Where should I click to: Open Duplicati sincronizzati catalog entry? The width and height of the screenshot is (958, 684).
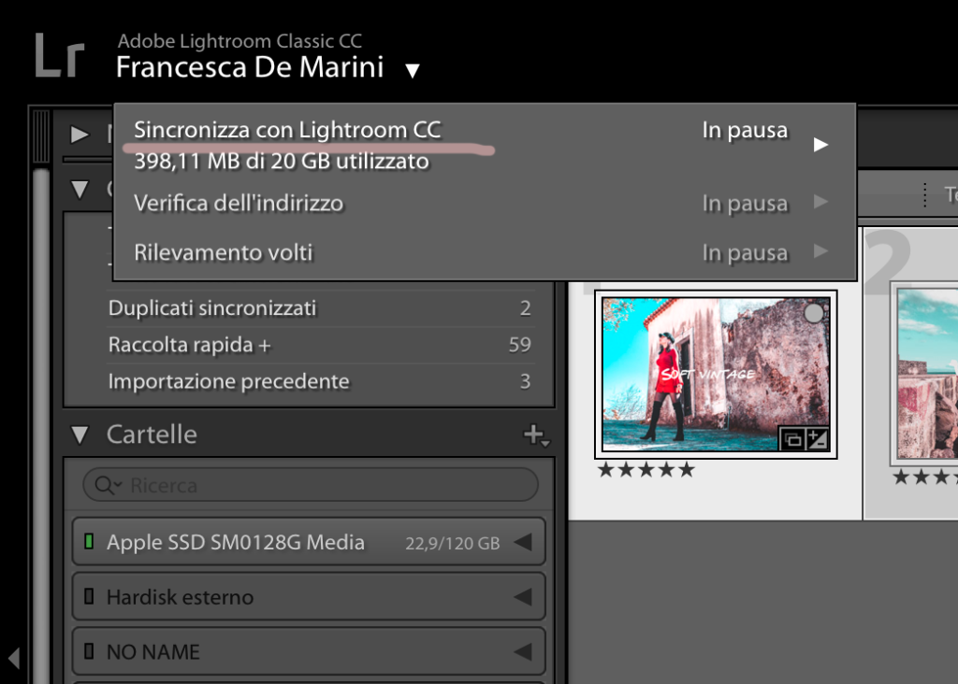coord(212,307)
